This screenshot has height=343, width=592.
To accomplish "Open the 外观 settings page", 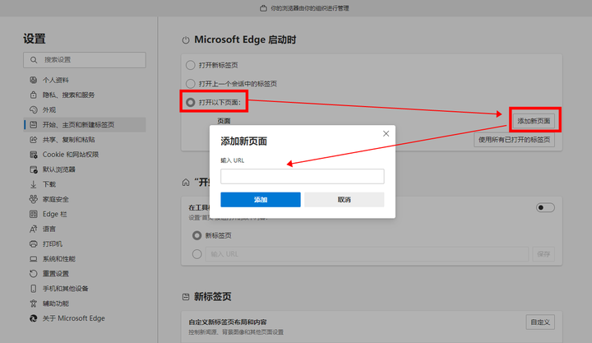I will tap(85, 109).
